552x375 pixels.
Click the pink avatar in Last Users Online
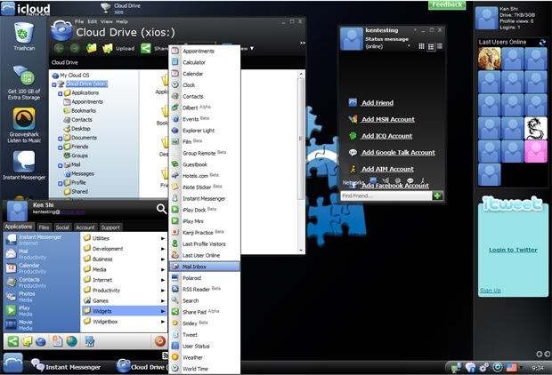(535, 151)
